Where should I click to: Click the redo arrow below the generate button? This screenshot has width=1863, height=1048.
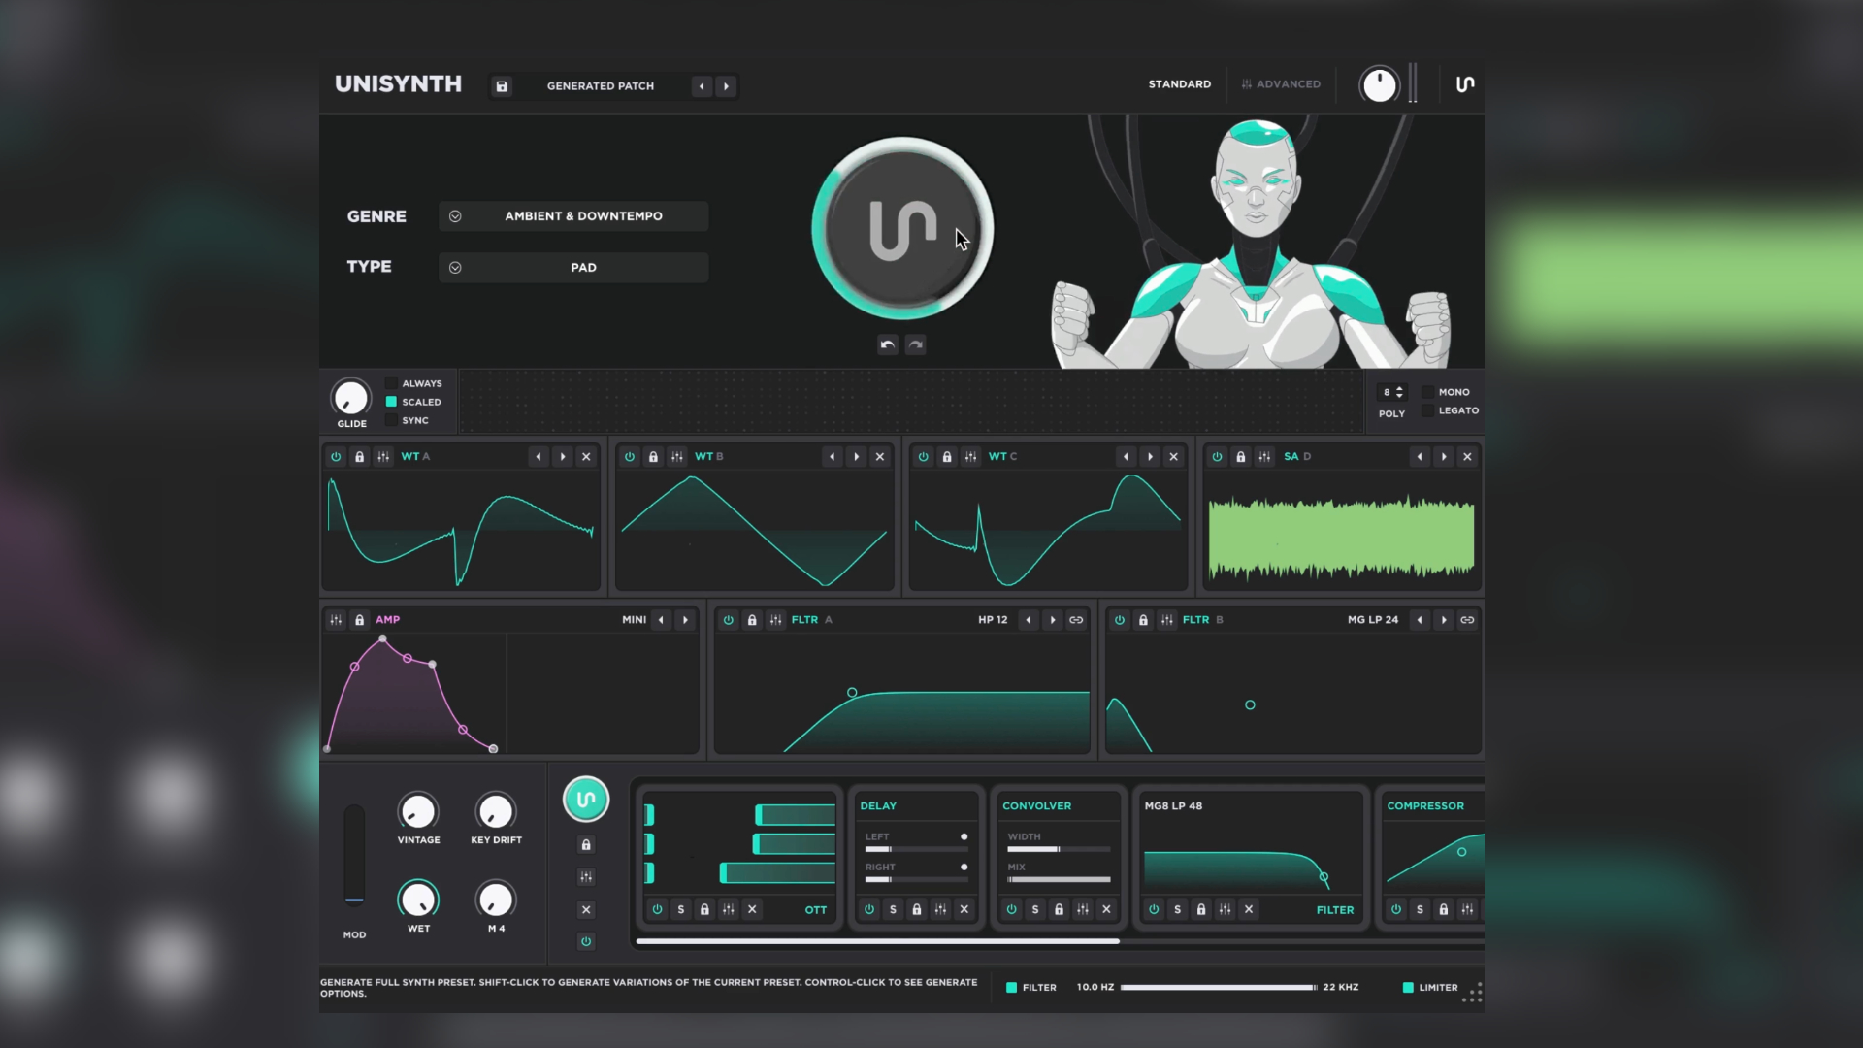pos(915,344)
